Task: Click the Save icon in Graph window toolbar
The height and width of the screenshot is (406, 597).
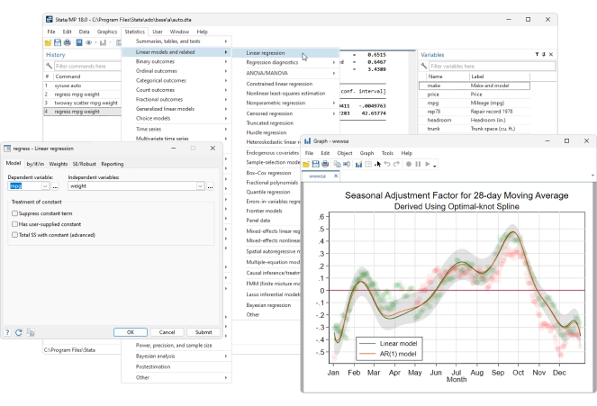Action: [x=315, y=165]
